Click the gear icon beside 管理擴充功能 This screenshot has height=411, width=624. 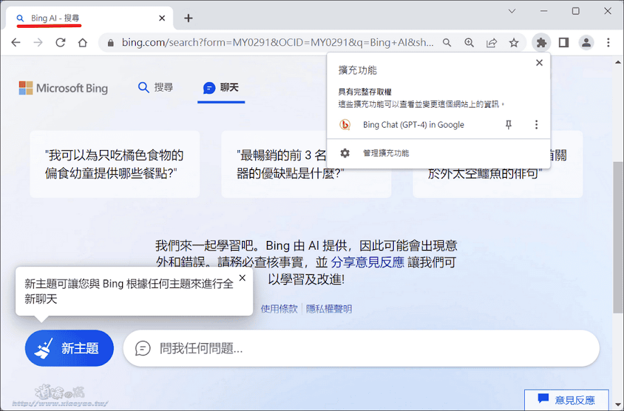click(345, 153)
